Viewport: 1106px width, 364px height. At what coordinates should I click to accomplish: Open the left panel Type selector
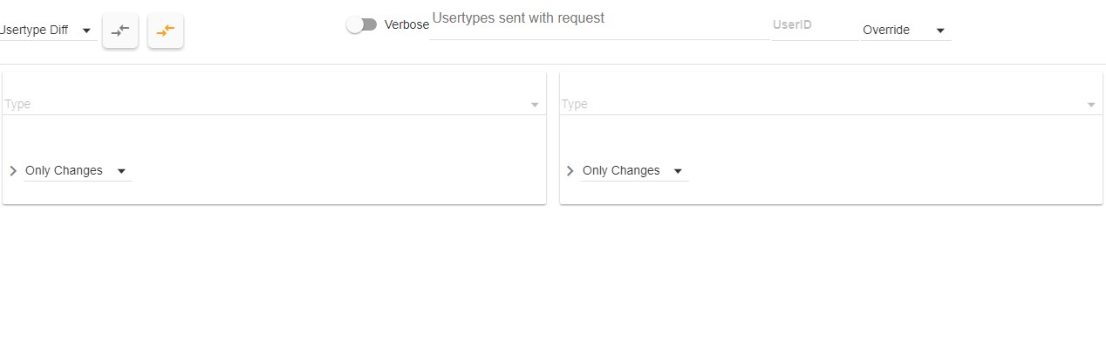point(262,104)
